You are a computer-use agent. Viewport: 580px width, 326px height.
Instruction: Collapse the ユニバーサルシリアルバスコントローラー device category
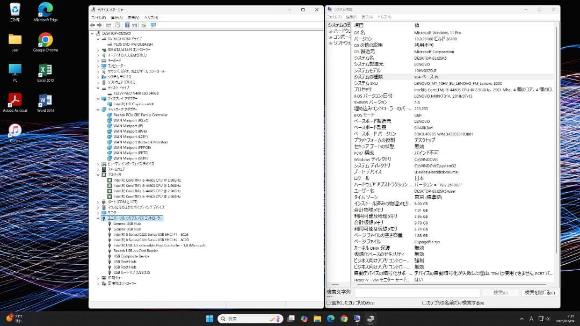pyautogui.click(x=99, y=219)
